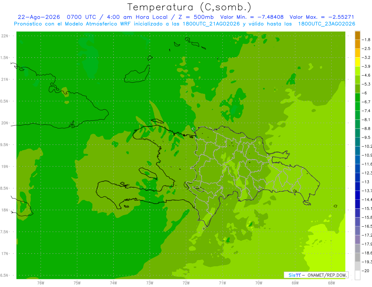
Task: Pick the white swatch below the -20 label
Action: tap(357, 275)
